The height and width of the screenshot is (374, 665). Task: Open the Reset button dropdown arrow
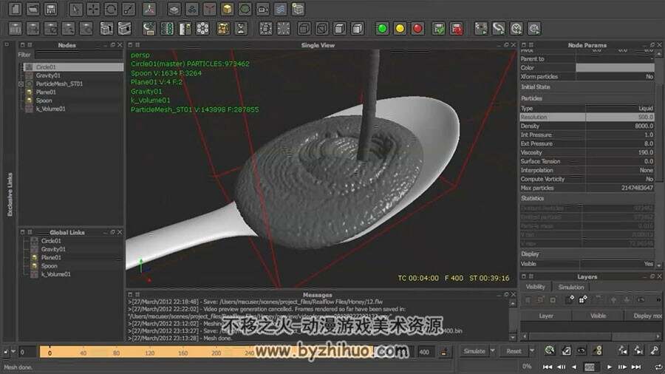532,351
